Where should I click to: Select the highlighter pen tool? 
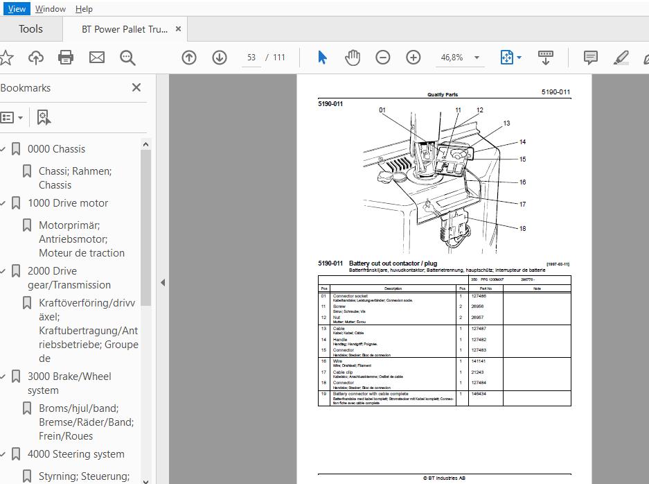coord(621,58)
